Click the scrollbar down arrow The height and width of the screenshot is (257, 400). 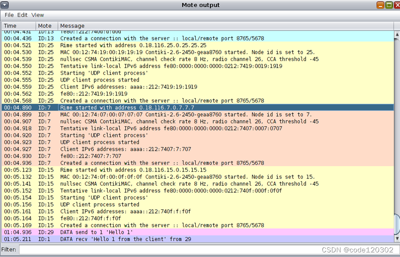pyautogui.click(x=397, y=239)
